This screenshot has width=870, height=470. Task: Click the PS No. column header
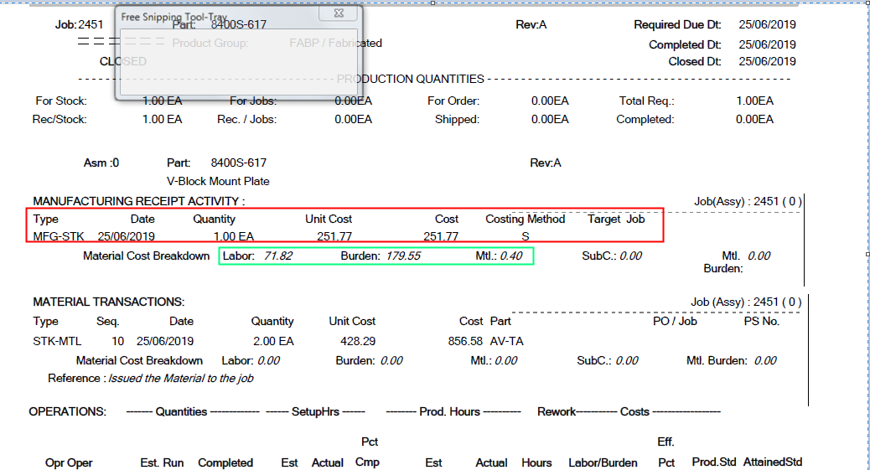click(762, 321)
